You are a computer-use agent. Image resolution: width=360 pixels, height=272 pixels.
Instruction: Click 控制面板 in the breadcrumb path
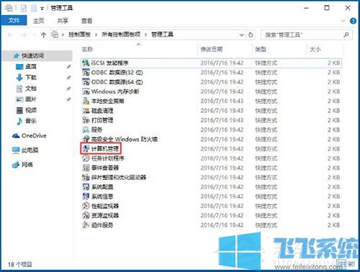pyautogui.click(x=80, y=35)
